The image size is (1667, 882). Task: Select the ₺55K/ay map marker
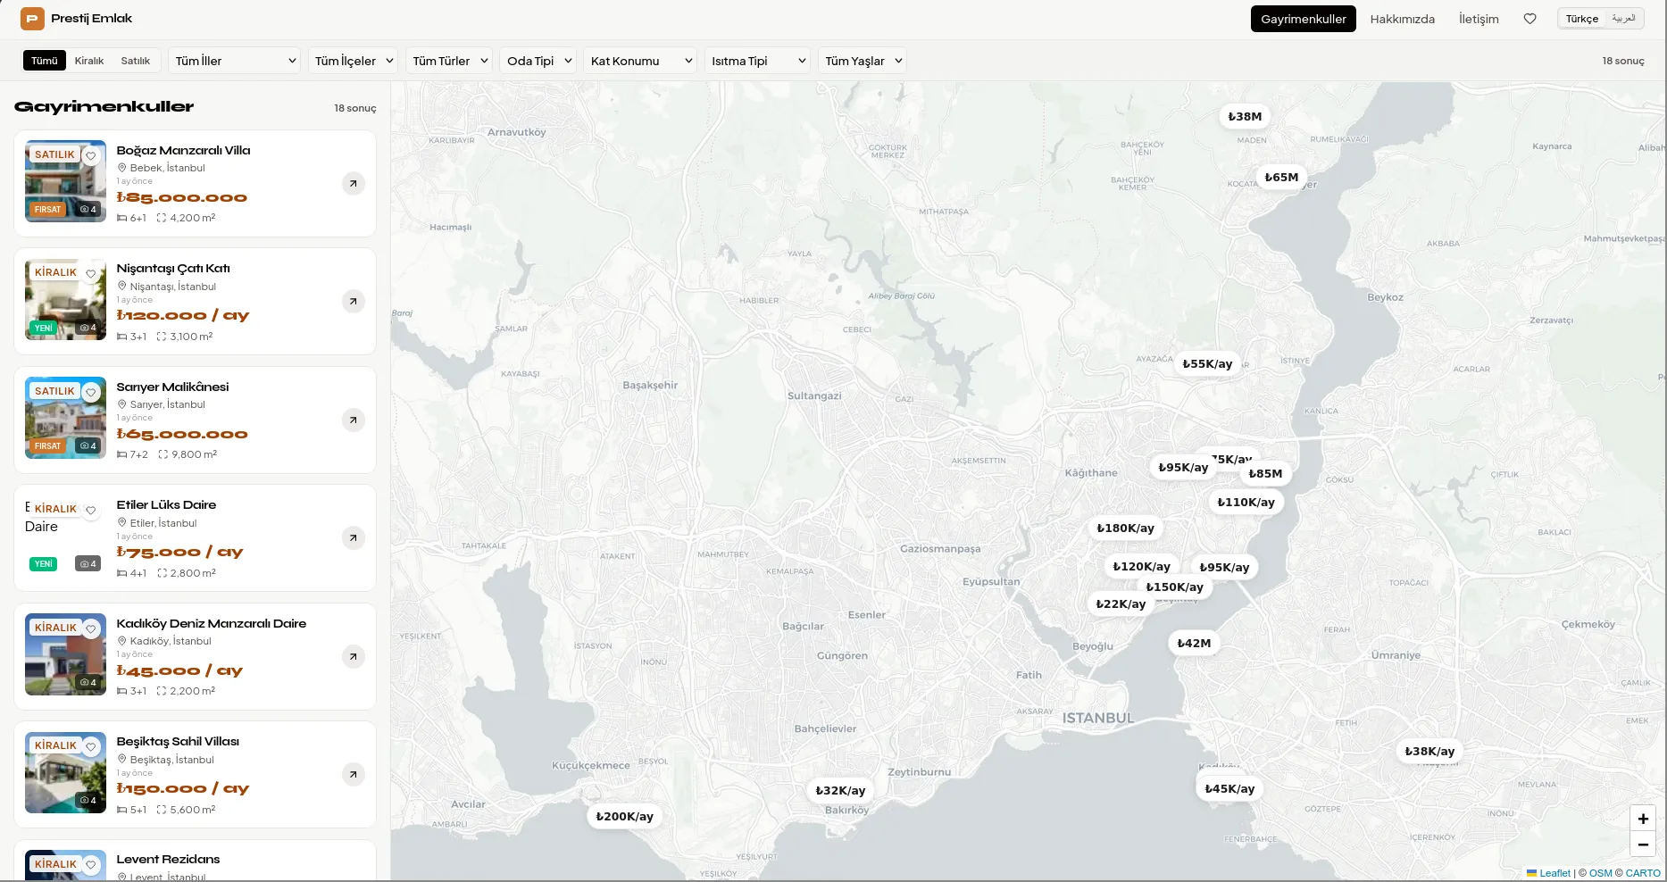pyautogui.click(x=1207, y=363)
